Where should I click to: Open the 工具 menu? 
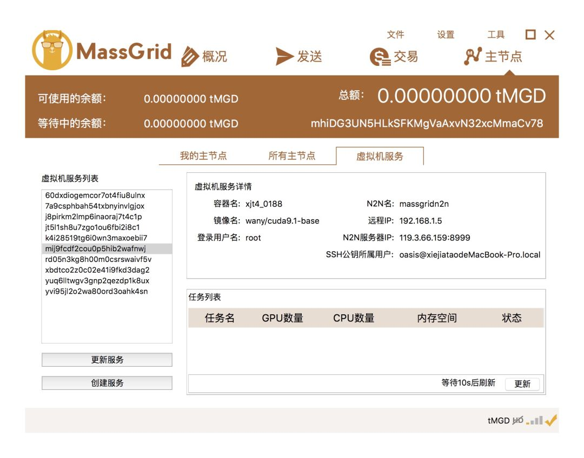pyautogui.click(x=496, y=35)
